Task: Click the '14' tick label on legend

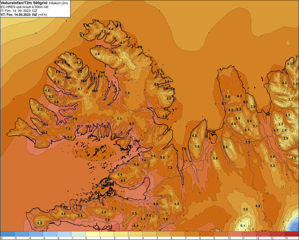Action: [286, 238]
